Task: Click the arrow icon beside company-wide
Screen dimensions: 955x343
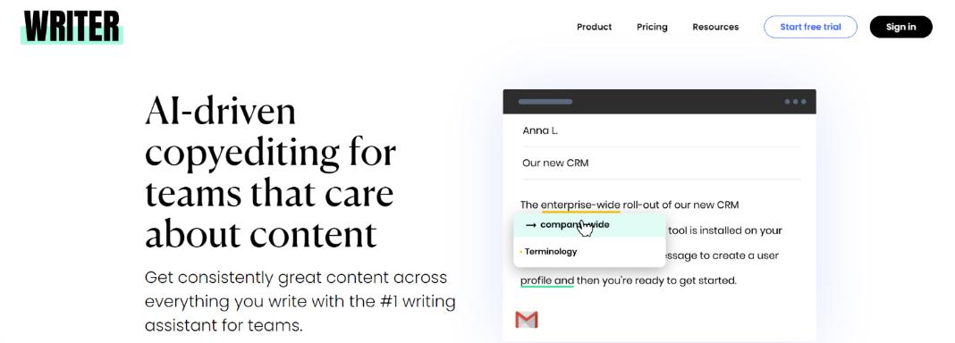Action: tap(530, 225)
